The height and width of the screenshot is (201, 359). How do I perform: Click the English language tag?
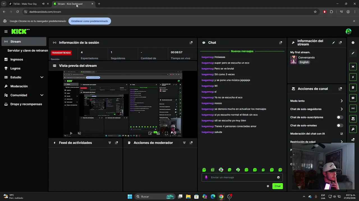click(304, 62)
